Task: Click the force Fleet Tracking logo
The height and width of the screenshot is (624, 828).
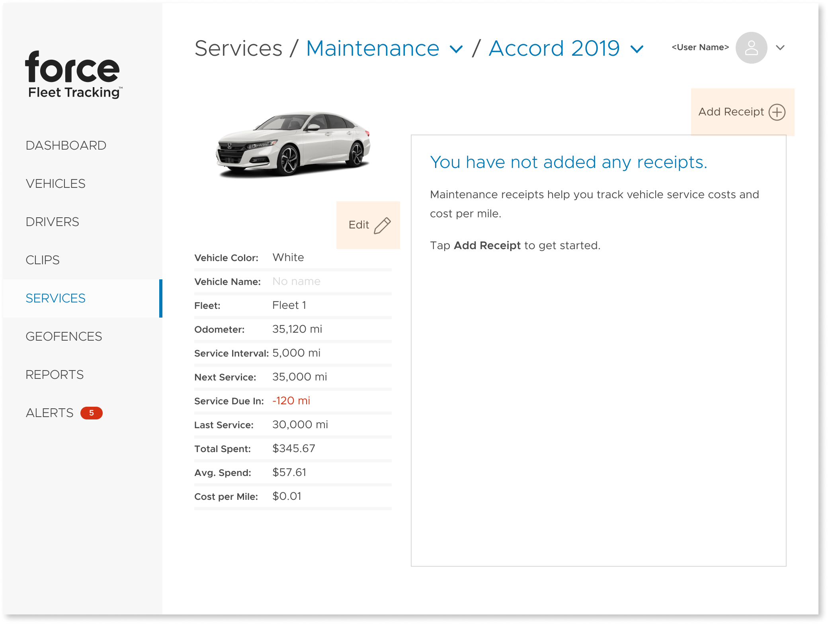Action: point(73,74)
